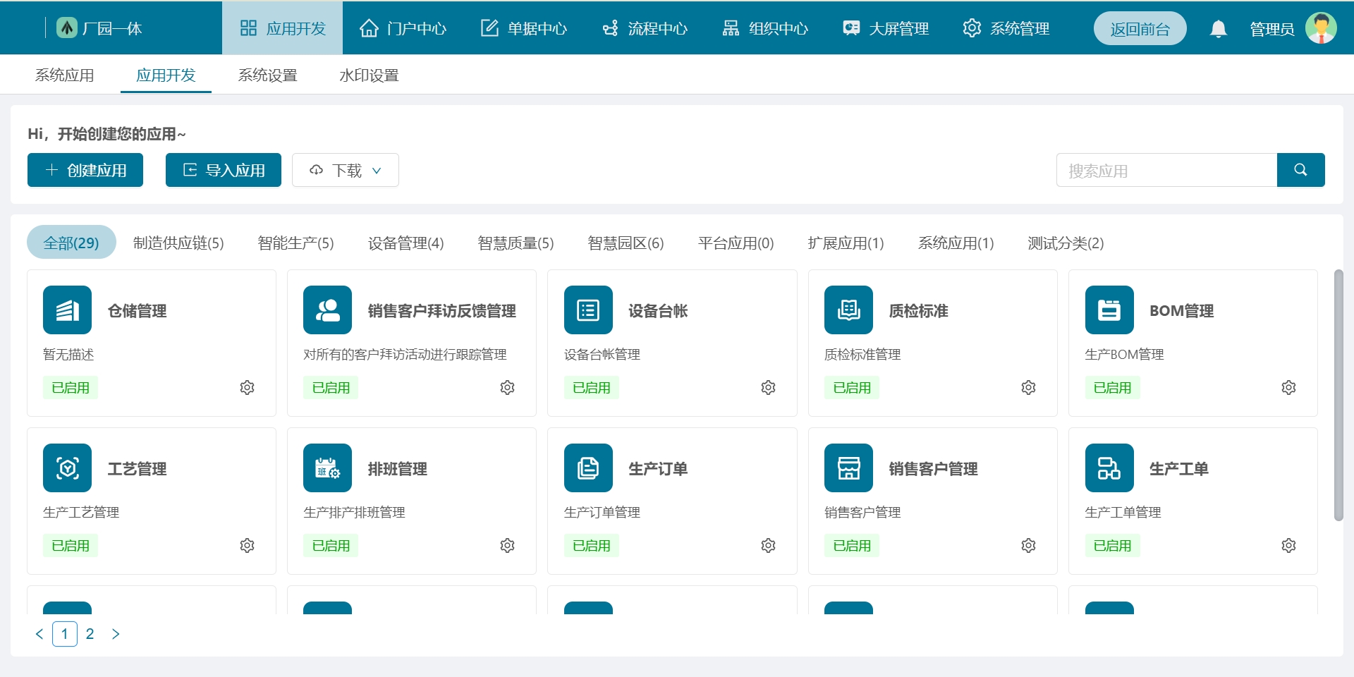Filter by 智慧园区(6) category
The width and height of the screenshot is (1354, 677).
click(x=626, y=243)
